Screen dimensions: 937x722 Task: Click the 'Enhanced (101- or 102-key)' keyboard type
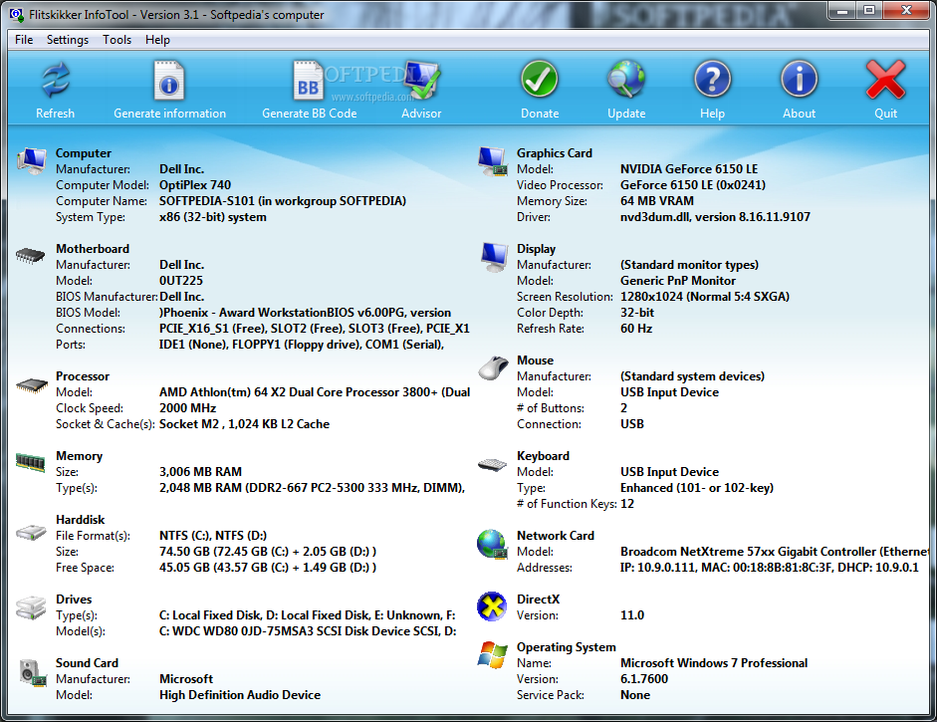[697, 488]
